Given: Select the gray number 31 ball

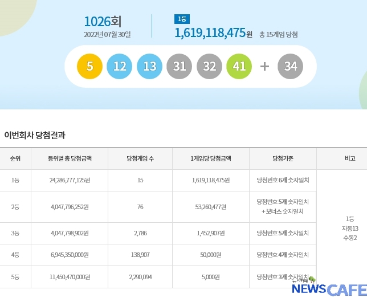Looking at the screenshot, I should coord(180,67).
